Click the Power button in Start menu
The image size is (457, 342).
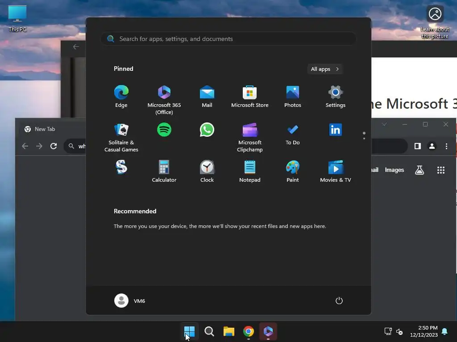[x=339, y=301]
